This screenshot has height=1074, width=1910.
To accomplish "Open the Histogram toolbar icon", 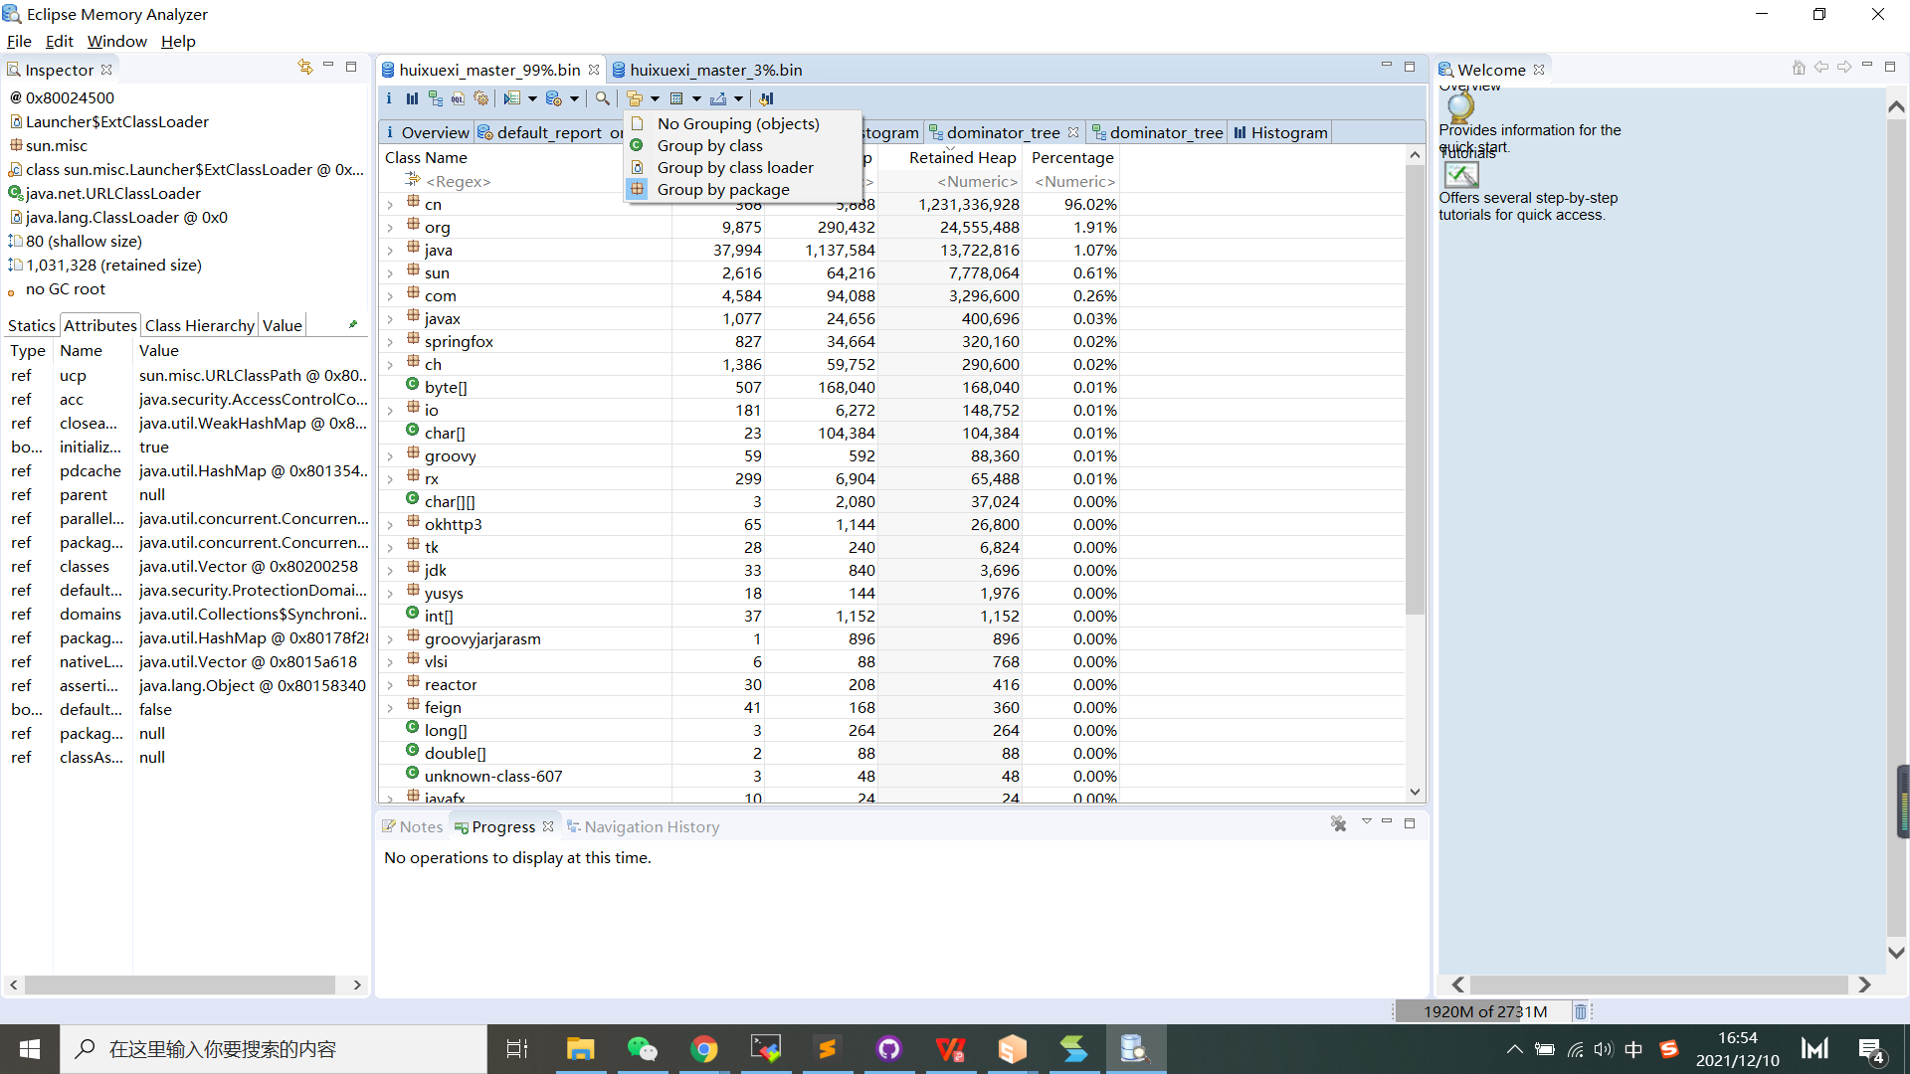I will (x=412, y=98).
